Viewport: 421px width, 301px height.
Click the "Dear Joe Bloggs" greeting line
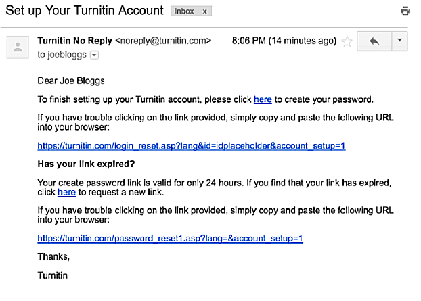click(71, 80)
